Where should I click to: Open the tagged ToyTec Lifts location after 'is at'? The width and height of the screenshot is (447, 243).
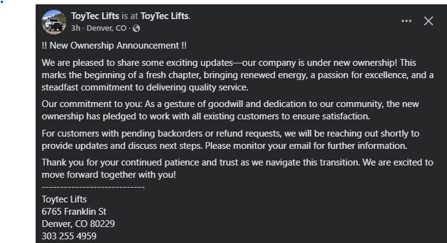click(x=165, y=16)
